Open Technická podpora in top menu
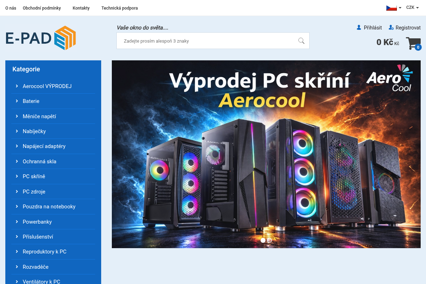Viewport: 426px width, 284px height. click(120, 8)
